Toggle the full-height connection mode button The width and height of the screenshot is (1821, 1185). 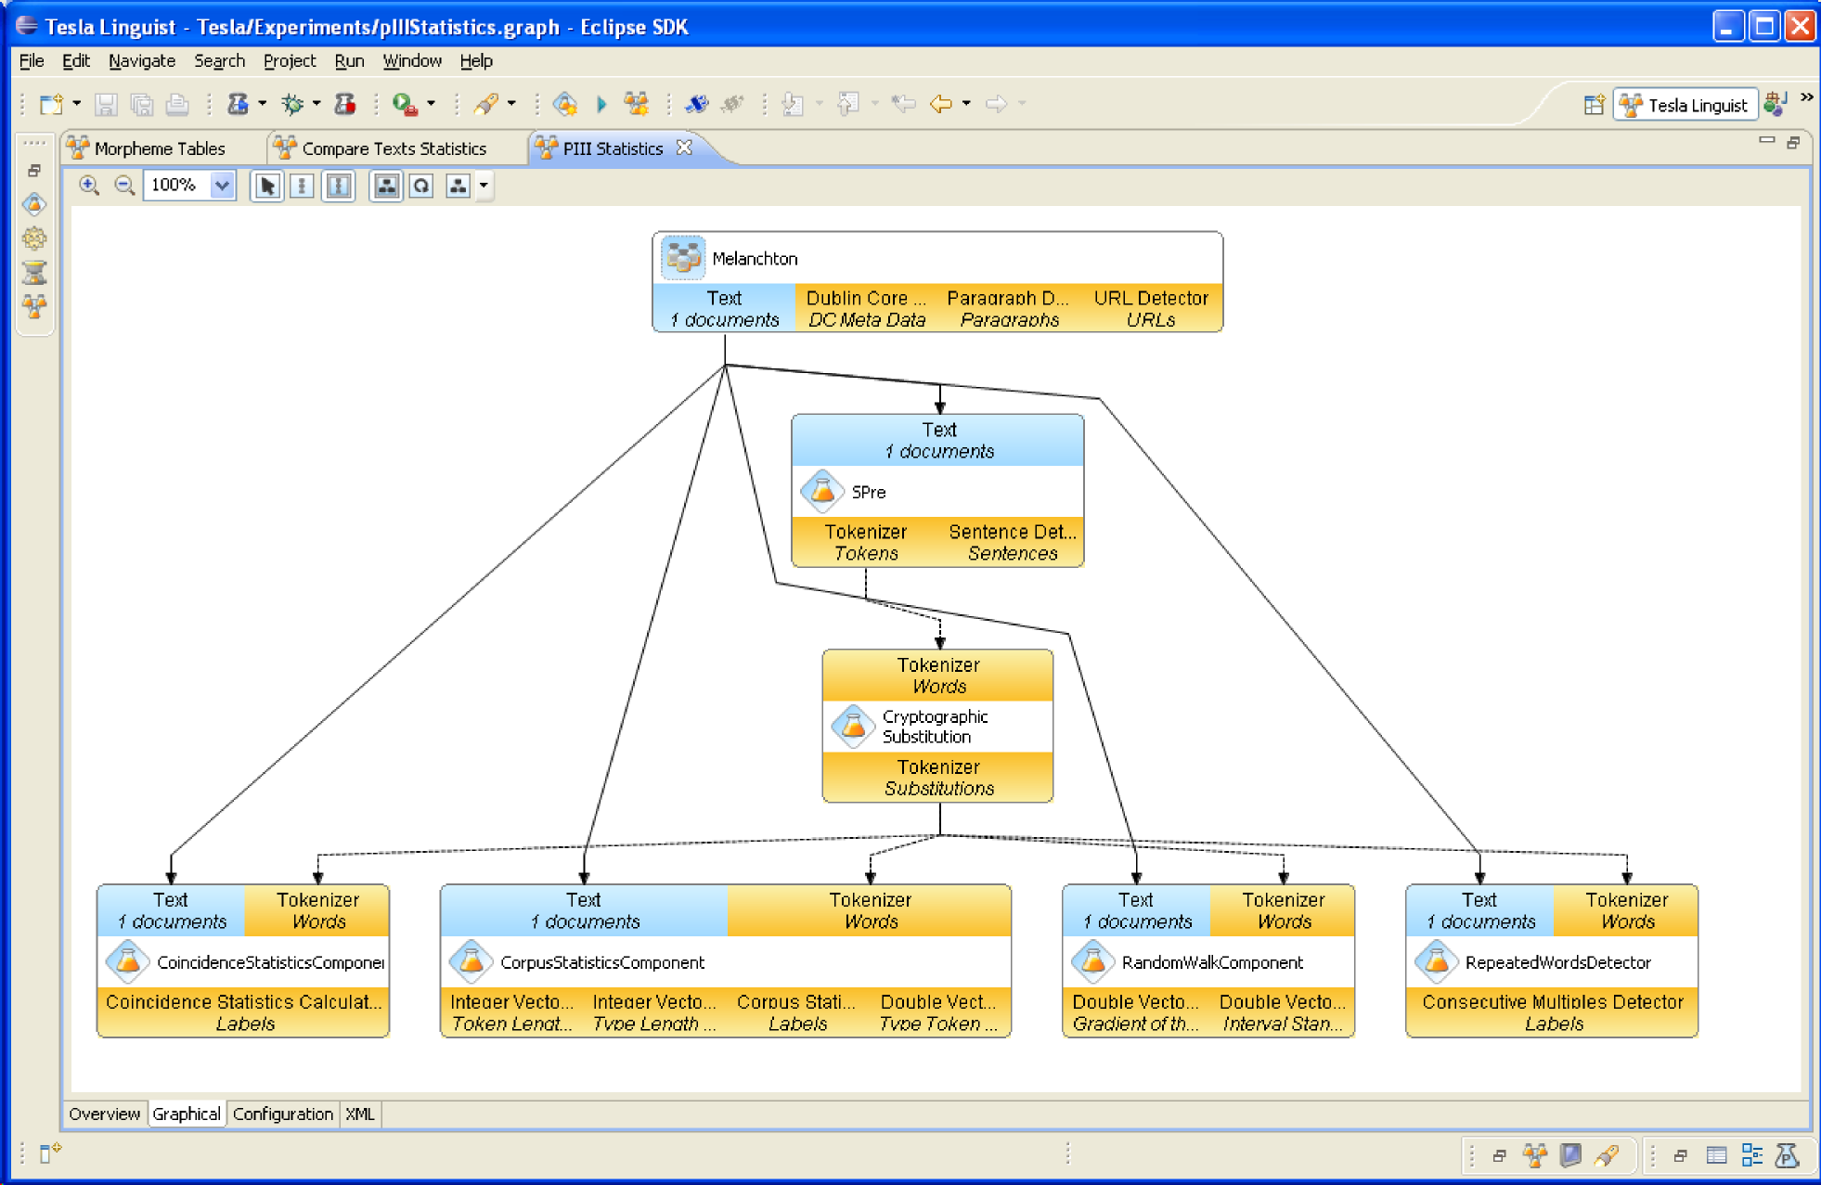(x=339, y=186)
